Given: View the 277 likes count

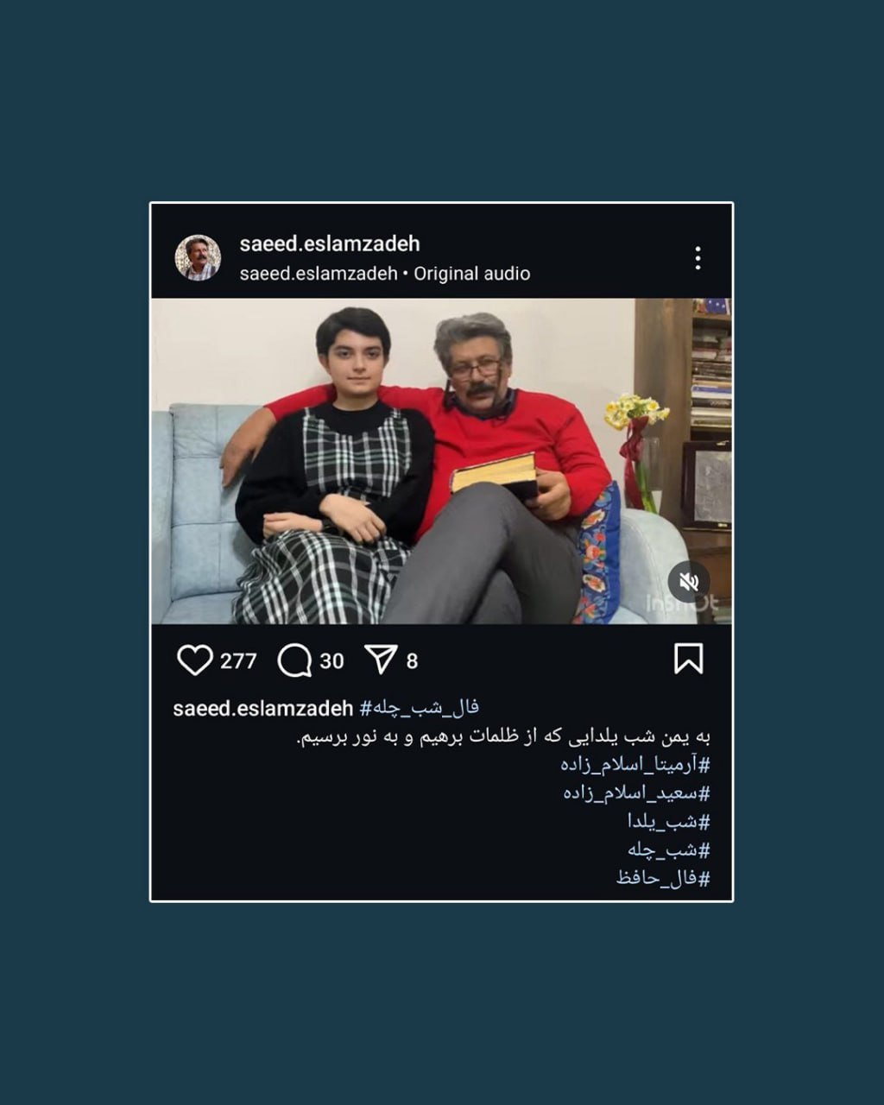Looking at the screenshot, I should (238, 661).
